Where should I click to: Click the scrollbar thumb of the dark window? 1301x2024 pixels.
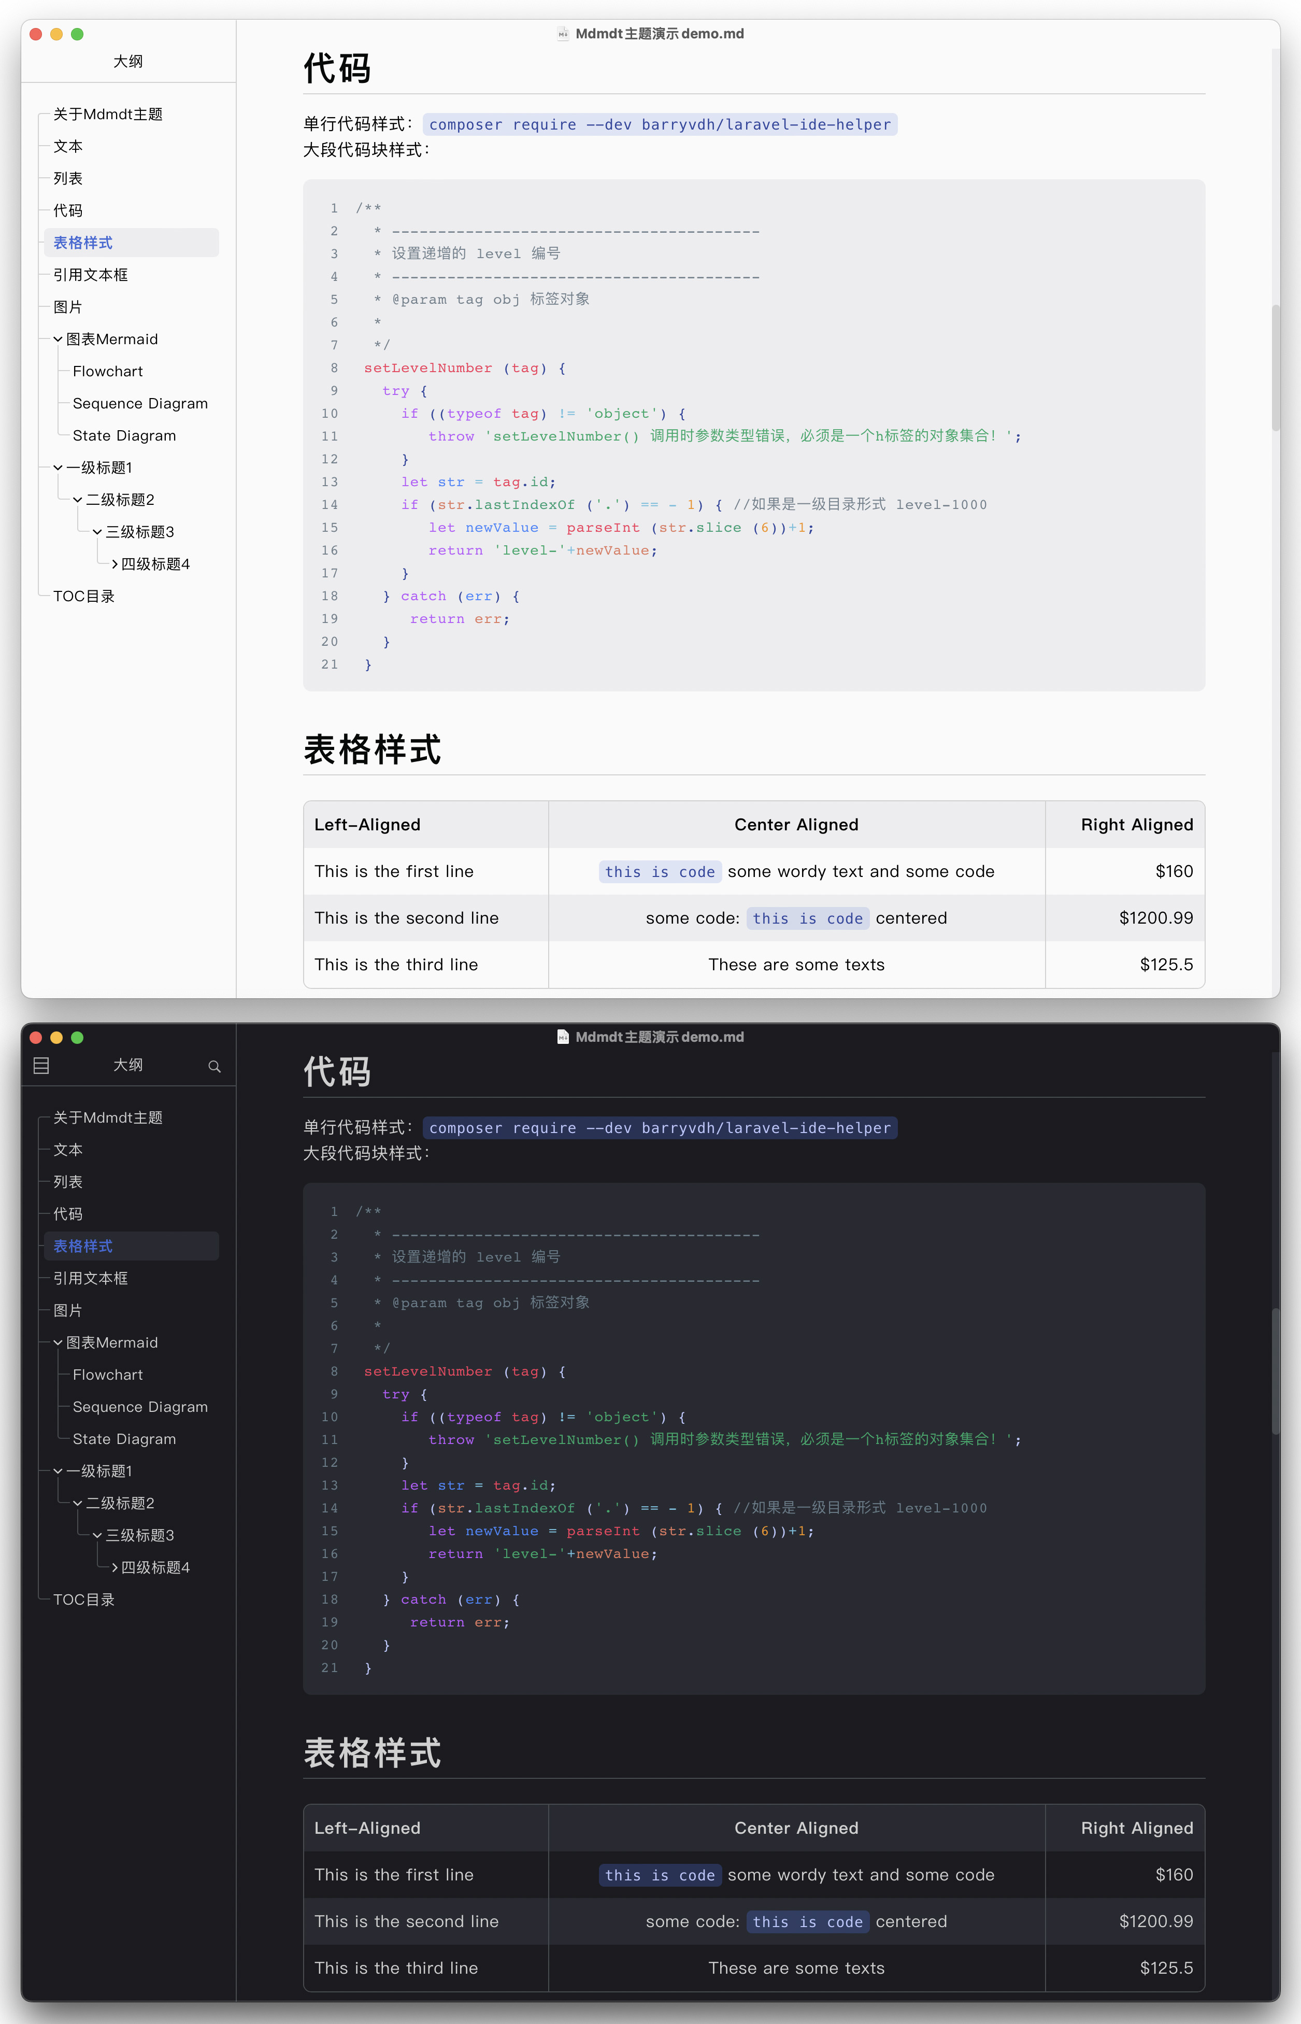pyautogui.click(x=1275, y=1371)
